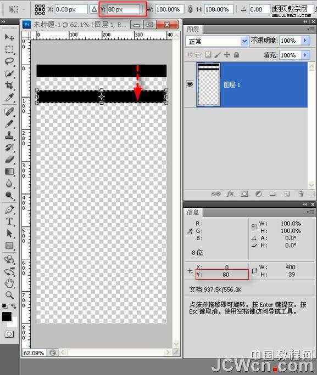Click the white background color swatch
Image resolution: width=317 pixels, height=375 pixels.
[13, 323]
